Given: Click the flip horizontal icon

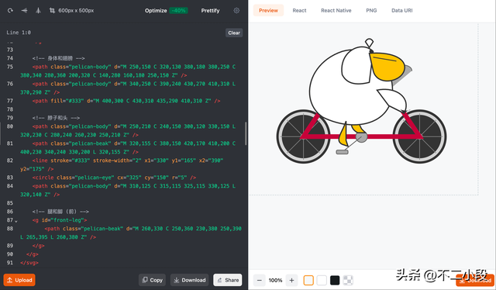Looking at the screenshot, I should pos(24,10).
